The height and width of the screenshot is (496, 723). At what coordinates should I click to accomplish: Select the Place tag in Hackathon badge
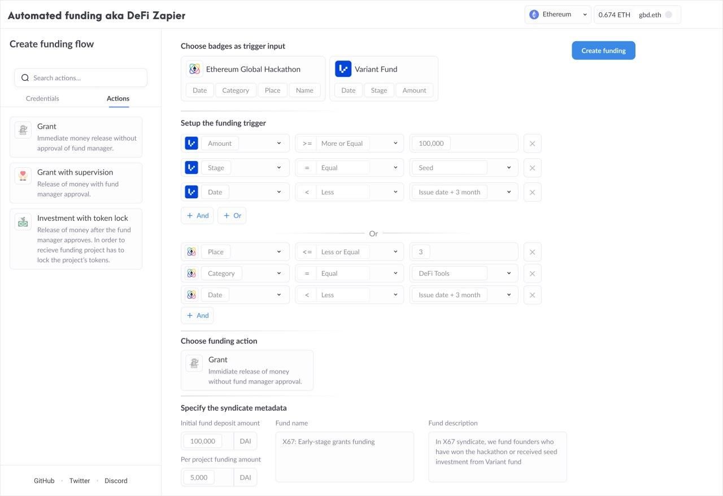pyautogui.click(x=272, y=90)
